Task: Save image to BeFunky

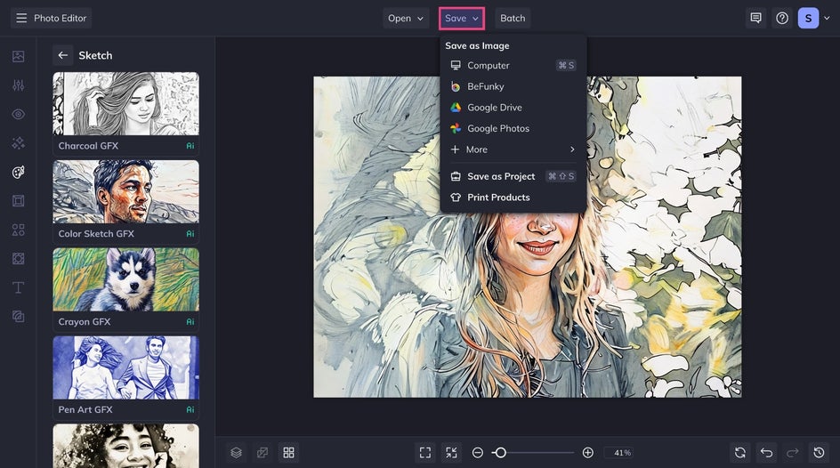Action: tap(513, 86)
